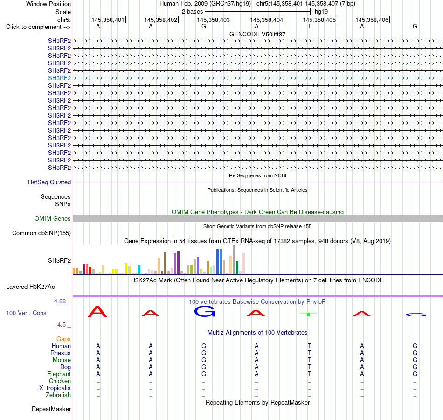Click the 'Zebrafish' alignment row label
The width and height of the screenshot is (443, 420).
pos(58,395)
